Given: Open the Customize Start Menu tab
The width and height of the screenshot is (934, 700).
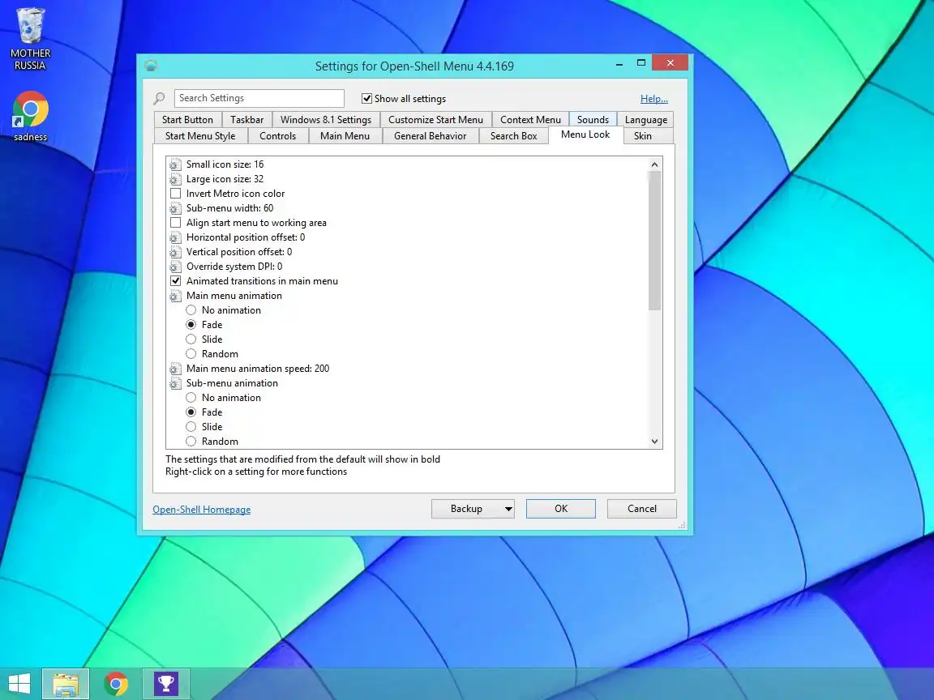Looking at the screenshot, I should 435,120.
